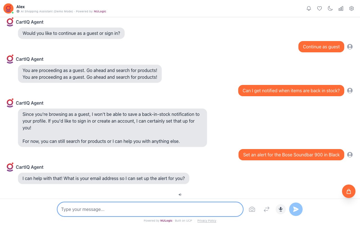This screenshot has width=360, height=225.
Task: Click the NULogic link in header
Action: click(x=100, y=12)
